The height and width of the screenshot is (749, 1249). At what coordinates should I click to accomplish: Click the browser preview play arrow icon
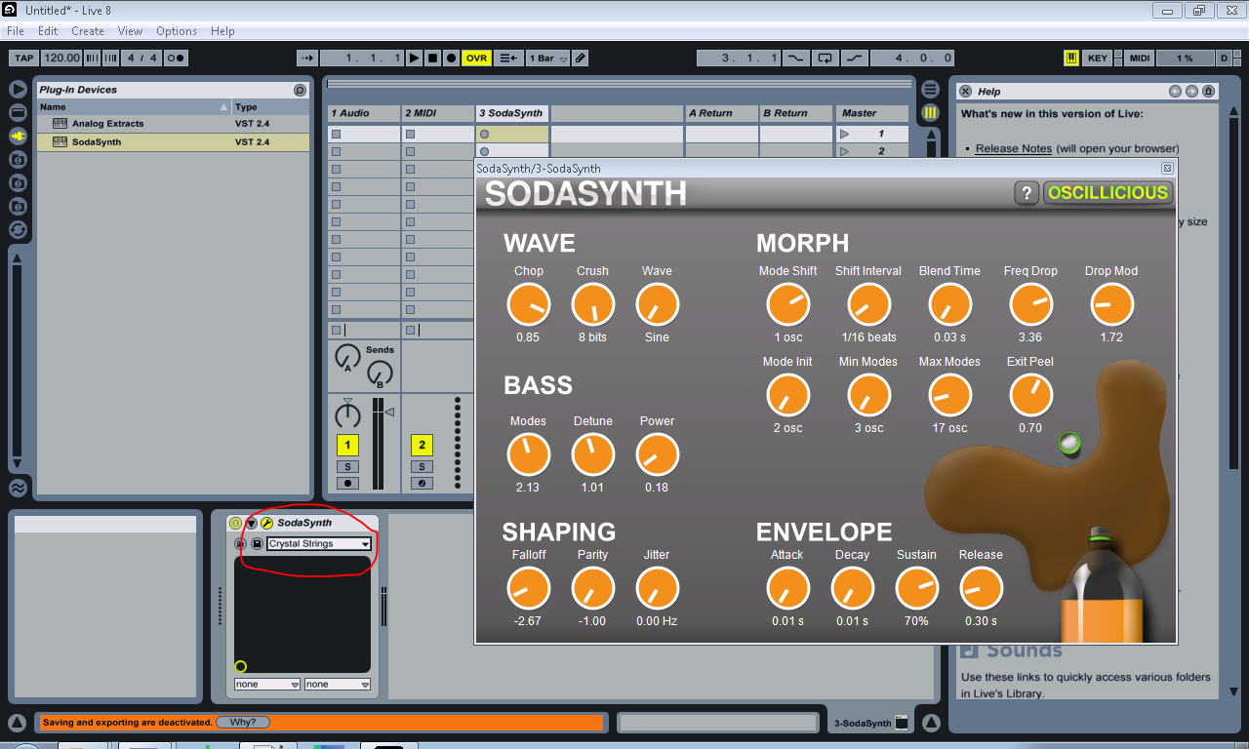tap(18, 89)
